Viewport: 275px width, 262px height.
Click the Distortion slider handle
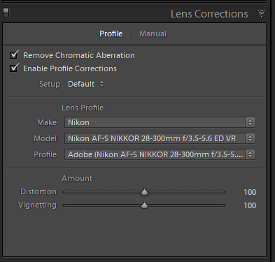[x=145, y=192]
